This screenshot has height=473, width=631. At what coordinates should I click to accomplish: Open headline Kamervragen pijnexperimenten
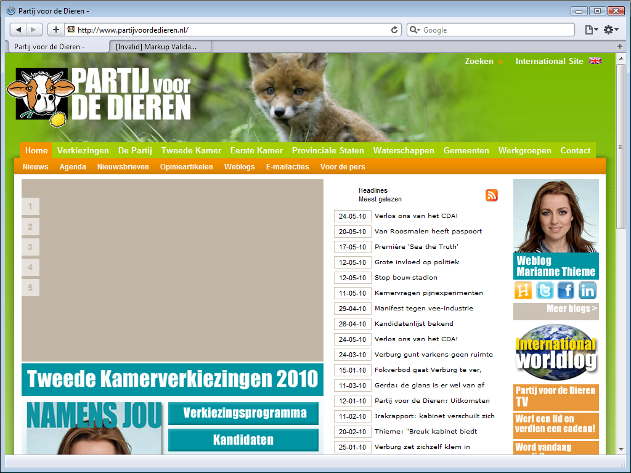429,293
